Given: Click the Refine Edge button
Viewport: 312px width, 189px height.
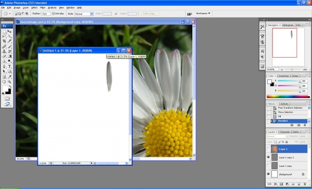Looking at the screenshot, I should pyautogui.click(x=150, y=14).
